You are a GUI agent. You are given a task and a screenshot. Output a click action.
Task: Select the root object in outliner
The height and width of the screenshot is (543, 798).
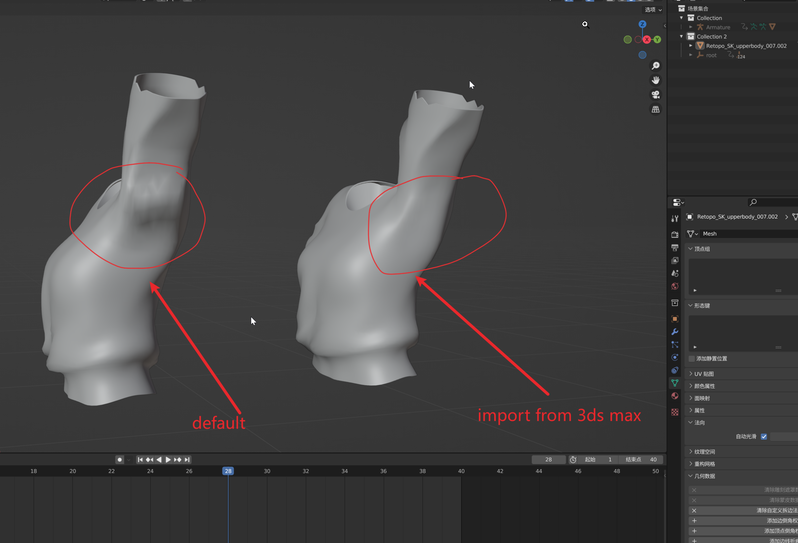(711, 55)
